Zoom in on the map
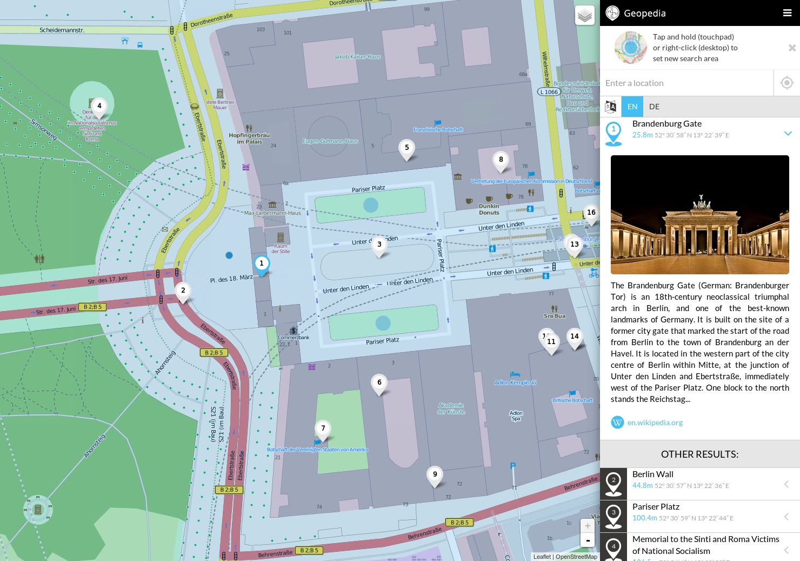The image size is (800, 561). (588, 526)
